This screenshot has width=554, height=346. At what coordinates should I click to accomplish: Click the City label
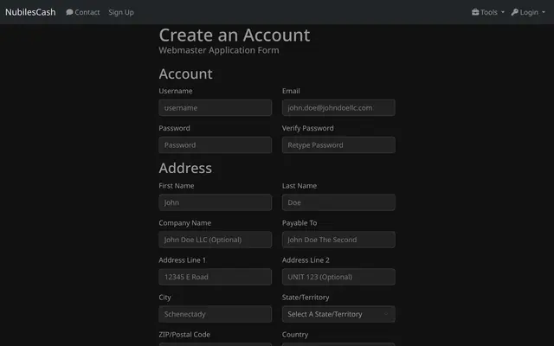point(164,298)
